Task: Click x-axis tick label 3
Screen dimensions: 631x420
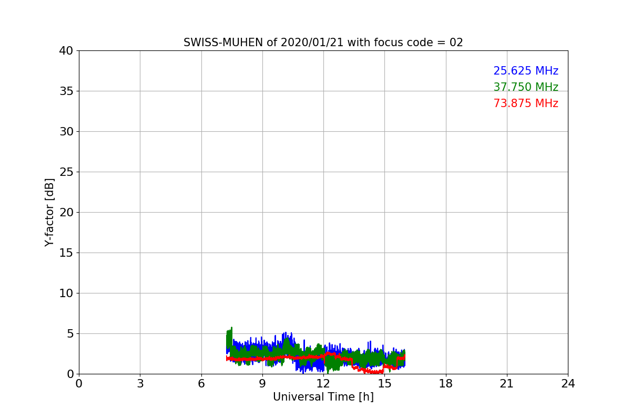Action: tap(140, 384)
